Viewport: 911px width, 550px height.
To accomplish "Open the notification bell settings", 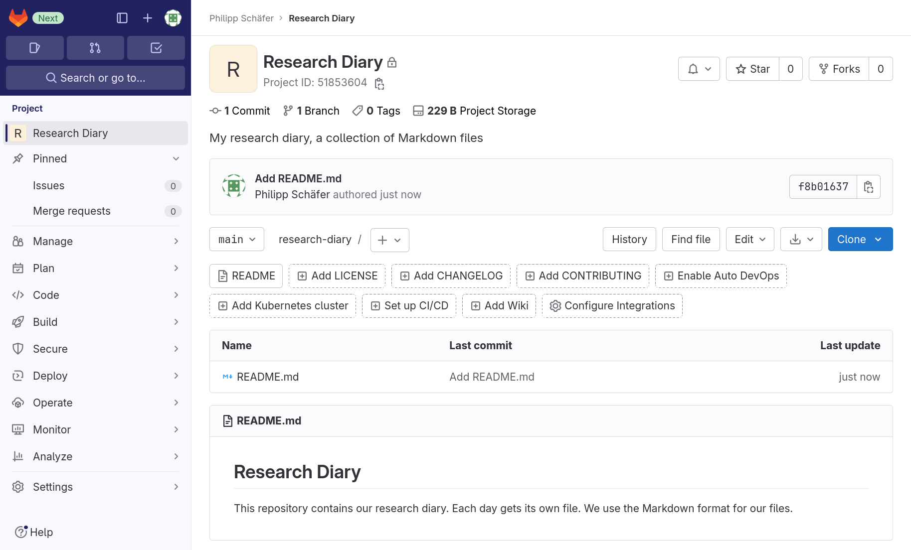I will coord(699,69).
